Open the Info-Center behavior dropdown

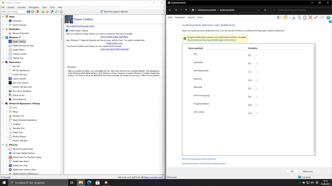click(x=252, y=113)
